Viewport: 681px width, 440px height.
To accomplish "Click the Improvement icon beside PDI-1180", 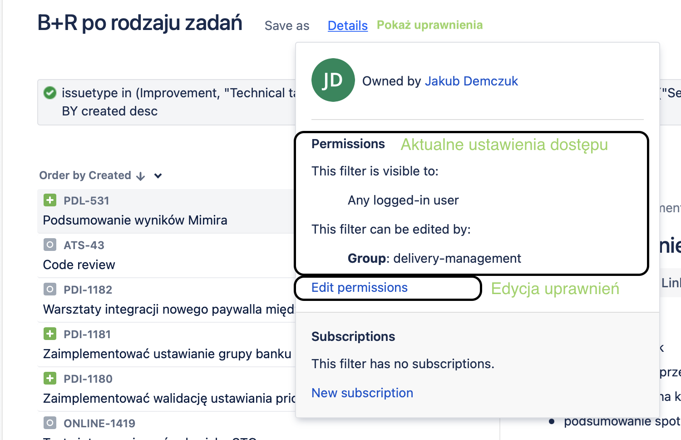I will 49,378.
